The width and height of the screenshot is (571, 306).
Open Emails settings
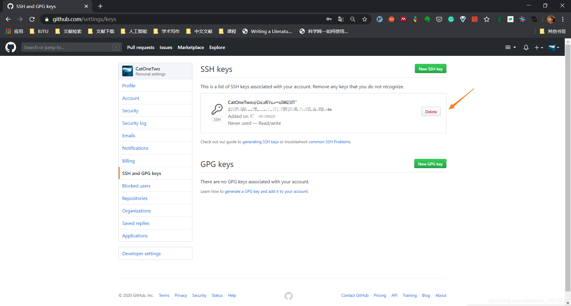tap(155, 135)
